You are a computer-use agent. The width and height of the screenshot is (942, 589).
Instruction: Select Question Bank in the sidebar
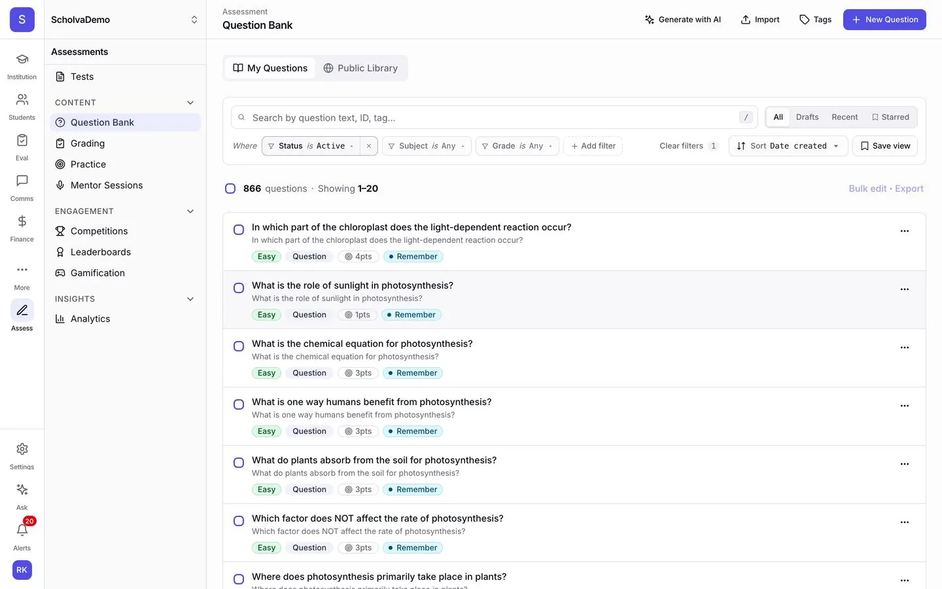[125, 122]
